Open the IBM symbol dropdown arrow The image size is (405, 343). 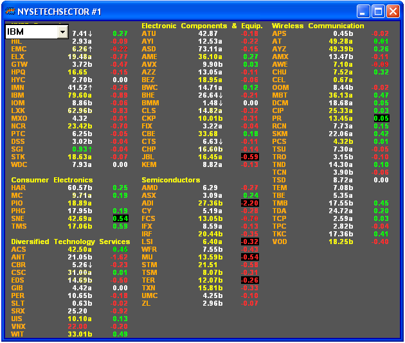(x=62, y=32)
